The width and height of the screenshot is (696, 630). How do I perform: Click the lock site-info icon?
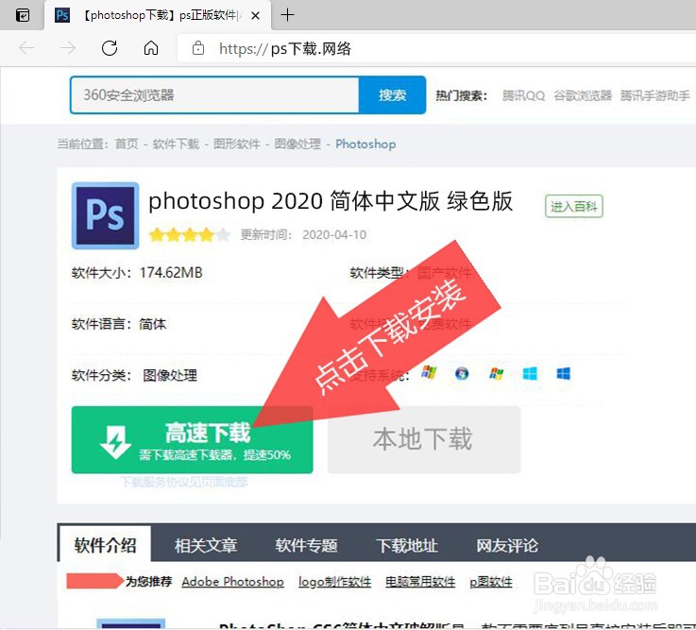click(198, 48)
